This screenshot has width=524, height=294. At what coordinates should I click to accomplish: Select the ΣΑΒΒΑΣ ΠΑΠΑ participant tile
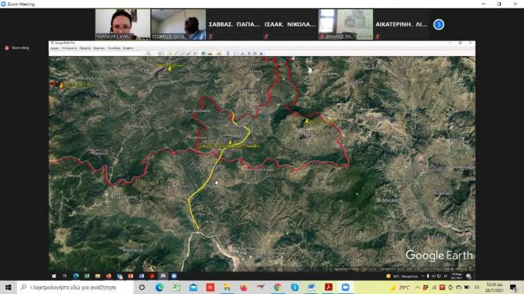234,24
